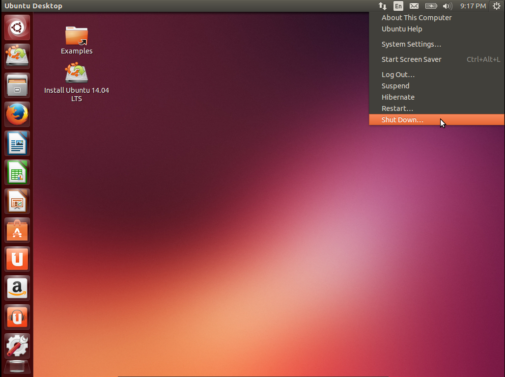
Task: Click the 9:17 PM clock display
Action: [472, 6]
